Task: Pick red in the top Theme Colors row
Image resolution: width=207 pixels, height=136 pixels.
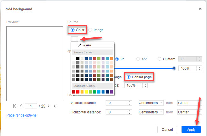Action: (x=95, y=59)
